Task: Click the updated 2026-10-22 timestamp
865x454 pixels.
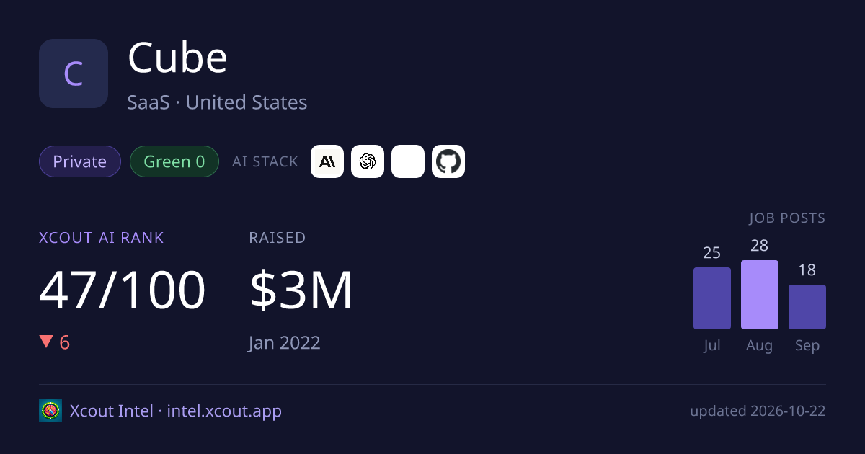Action: pyautogui.click(x=758, y=411)
